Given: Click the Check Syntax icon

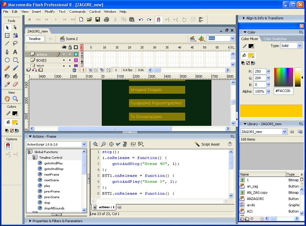Looking at the screenshot, I should point(118,144).
